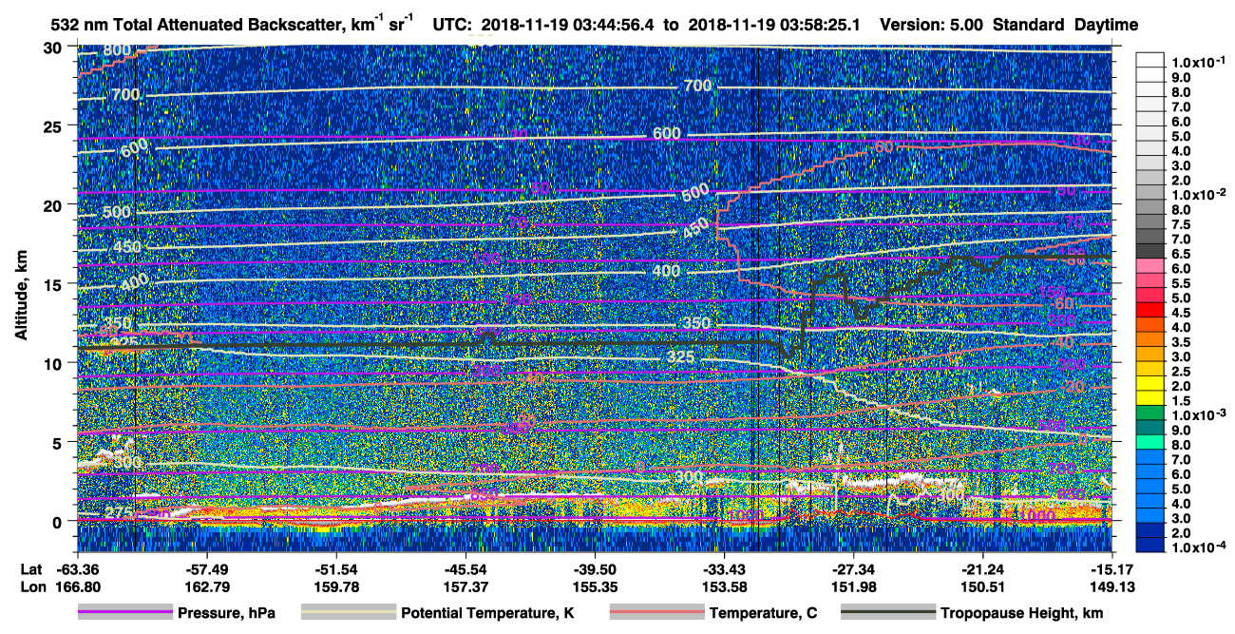Click the 1.0x10-2 colorbar label

[1199, 193]
